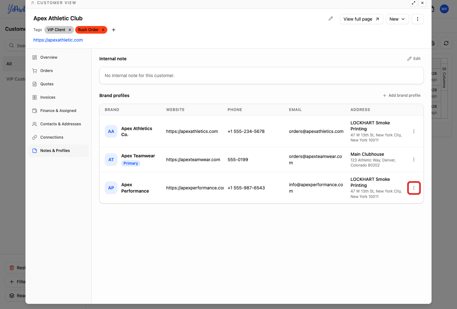Open the Invoices section
Screen dimensions: 457x309
(59, 97)
